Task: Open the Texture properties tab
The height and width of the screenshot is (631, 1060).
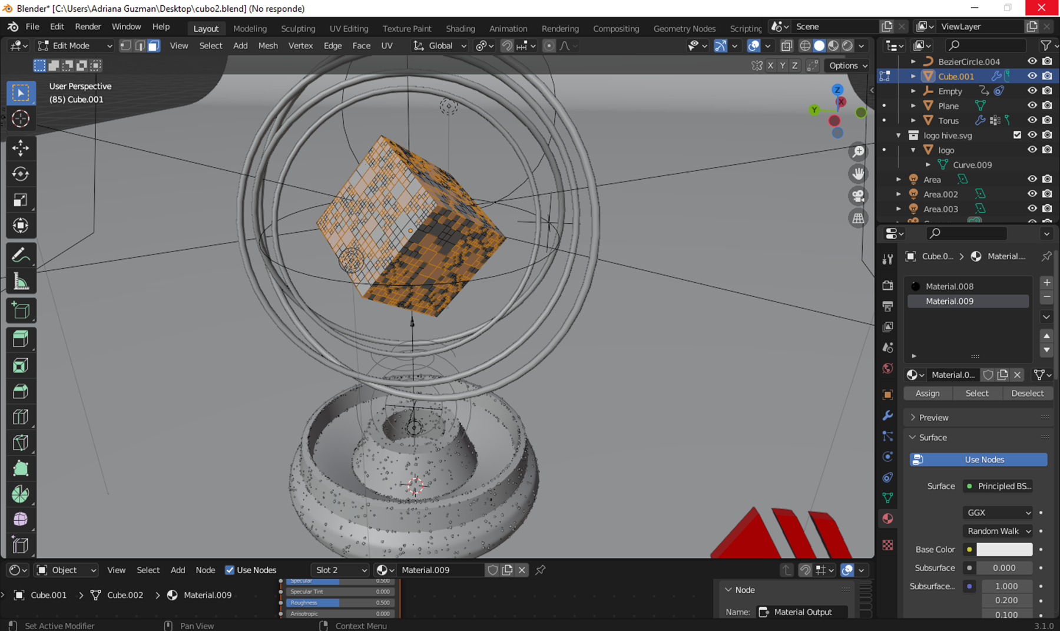Action: 887,545
